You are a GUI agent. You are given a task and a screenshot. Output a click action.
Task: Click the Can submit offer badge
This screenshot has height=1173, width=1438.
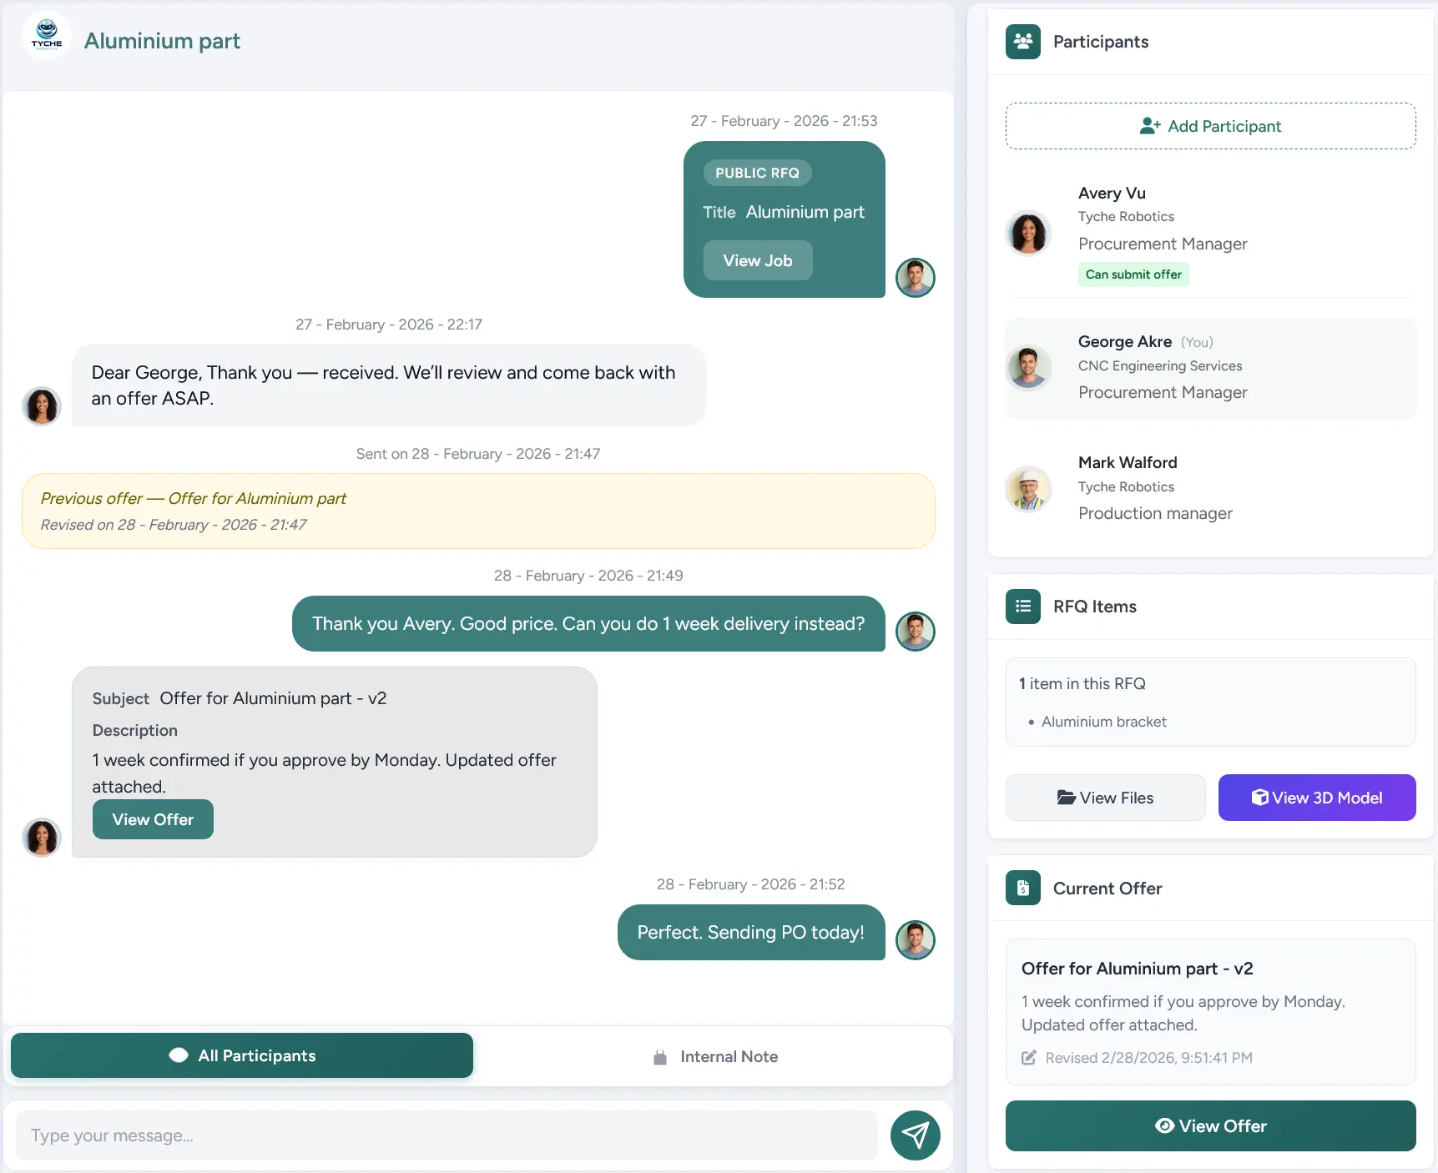coord(1133,274)
